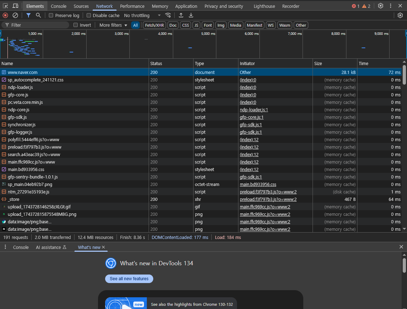Toggle the device toolbar icon
Screen dimensions: 407x309
pos(15,6)
